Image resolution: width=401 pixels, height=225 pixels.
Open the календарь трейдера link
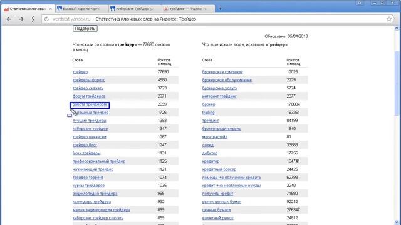coord(91,202)
